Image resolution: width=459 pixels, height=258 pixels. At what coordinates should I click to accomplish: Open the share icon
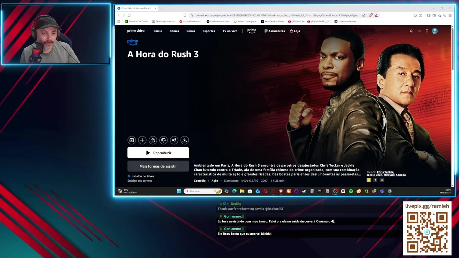174,140
